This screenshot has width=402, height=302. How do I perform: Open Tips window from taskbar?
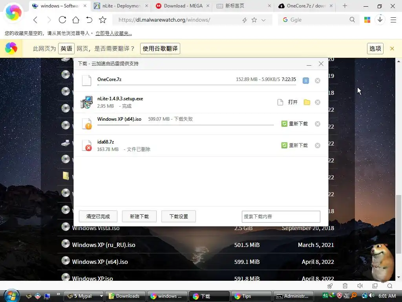pos(251,296)
